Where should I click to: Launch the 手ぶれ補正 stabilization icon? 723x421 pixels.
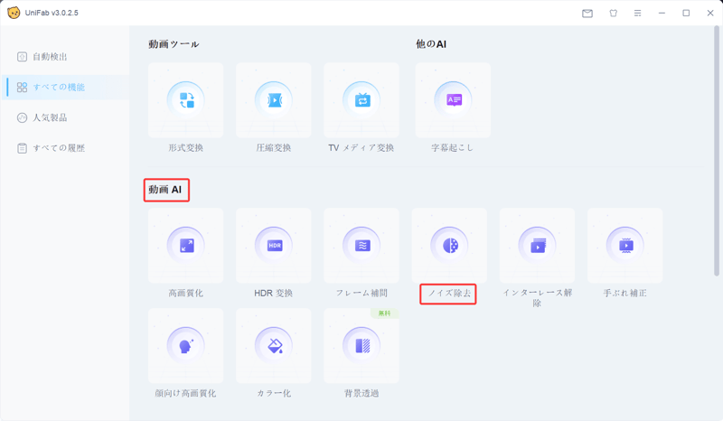click(625, 246)
